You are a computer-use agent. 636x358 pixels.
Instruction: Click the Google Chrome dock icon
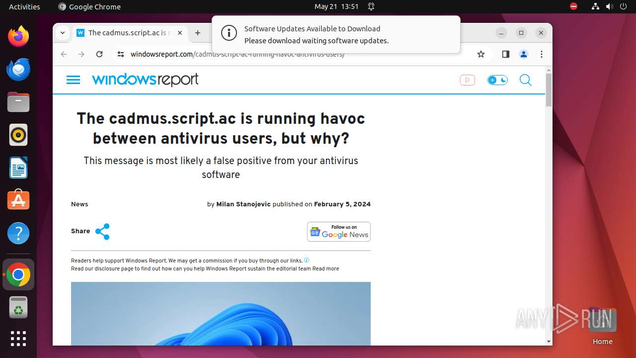(x=18, y=274)
